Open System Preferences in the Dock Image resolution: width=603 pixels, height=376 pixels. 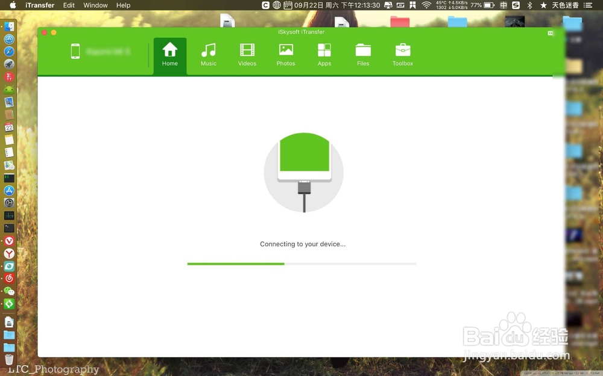pyautogui.click(x=9, y=203)
